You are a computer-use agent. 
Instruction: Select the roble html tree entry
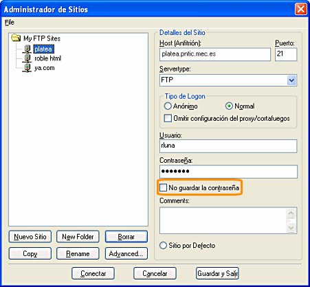[47, 58]
